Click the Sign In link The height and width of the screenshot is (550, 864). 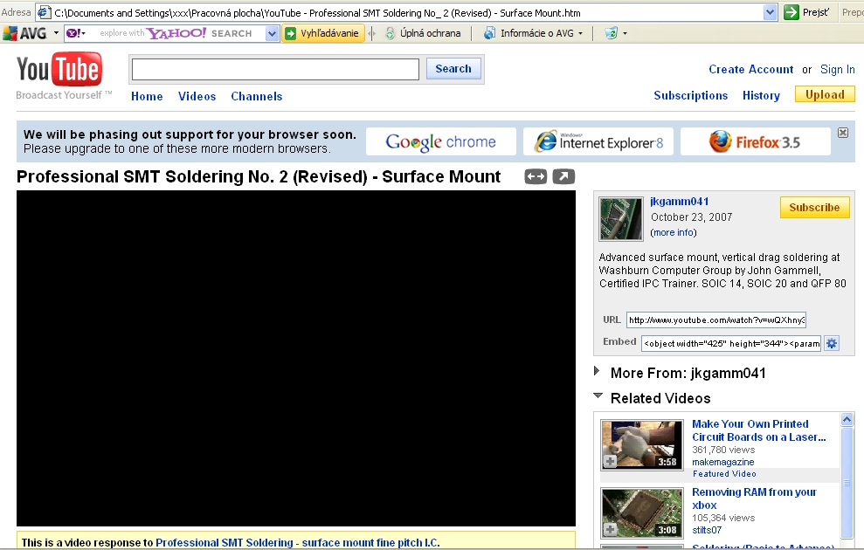838,69
